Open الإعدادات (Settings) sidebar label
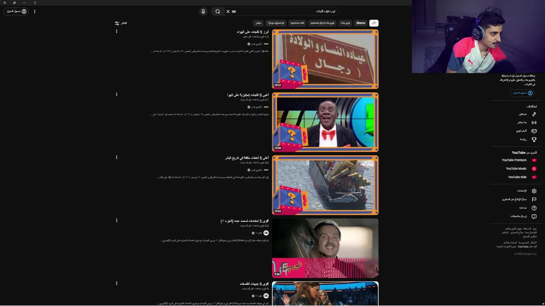Screen dimensions: 545x306 [x=522, y=191]
